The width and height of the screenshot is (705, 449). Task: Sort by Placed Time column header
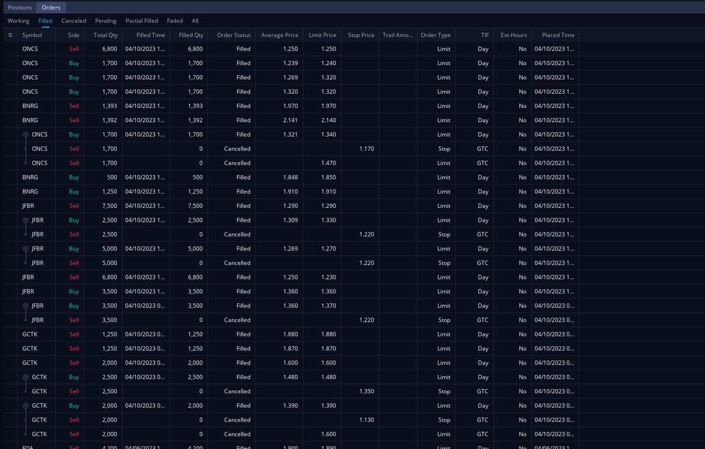pyautogui.click(x=558, y=35)
